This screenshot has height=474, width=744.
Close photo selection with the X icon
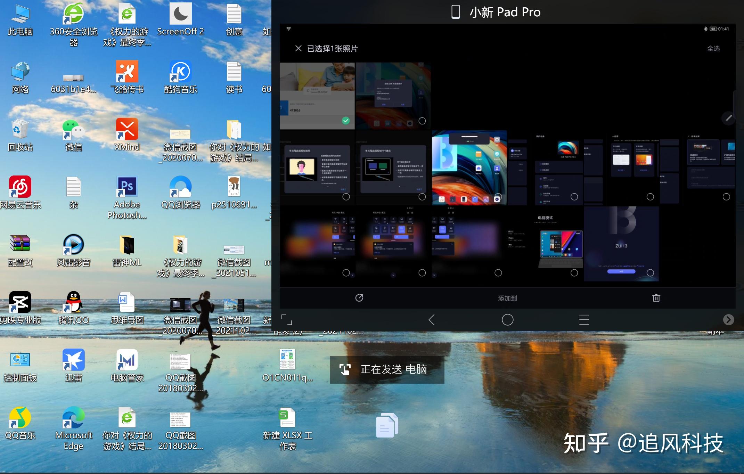tap(298, 48)
